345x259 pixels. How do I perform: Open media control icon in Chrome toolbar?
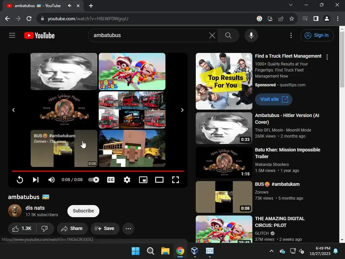305,19
